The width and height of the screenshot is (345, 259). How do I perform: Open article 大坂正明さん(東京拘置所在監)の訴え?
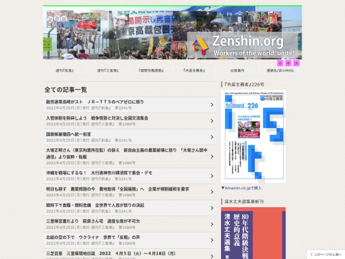pos(129,157)
